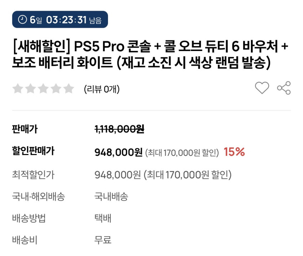Click the 국내배송 shipping value
The height and width of the screenshot is (256, 303).
coord(111,196)
